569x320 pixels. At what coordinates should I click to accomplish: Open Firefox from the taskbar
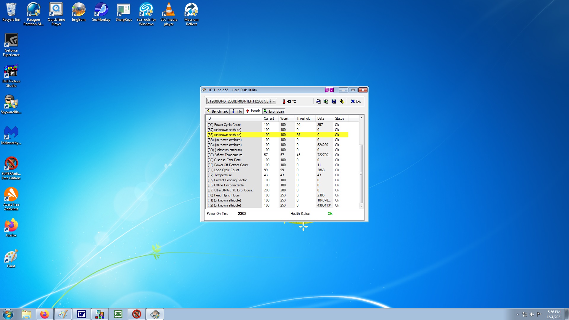pos(45,314)
